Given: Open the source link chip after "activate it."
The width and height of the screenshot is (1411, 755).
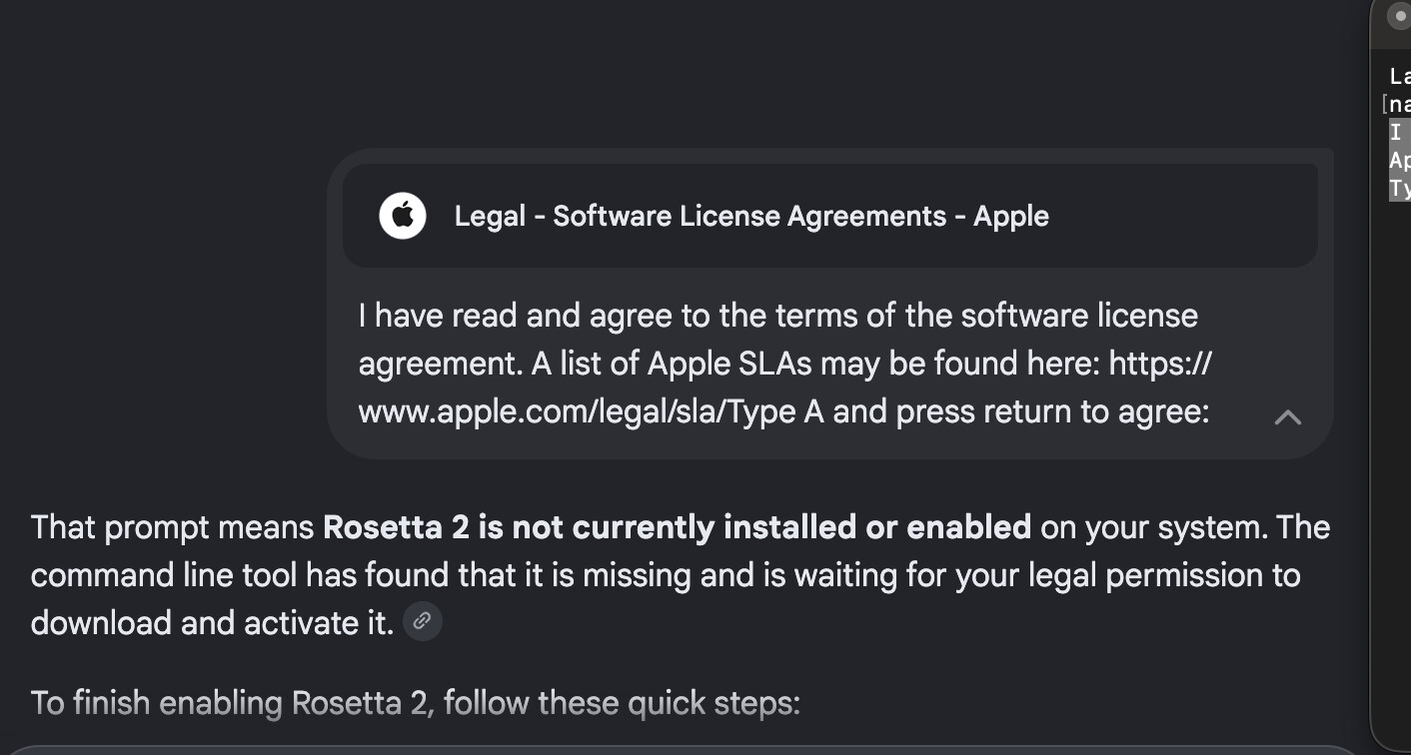Looking at the screenshot, I should coord(423,621).
